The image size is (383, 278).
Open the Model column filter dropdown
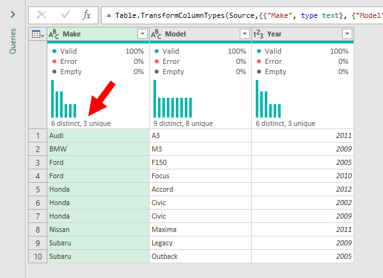(x=245, y=34)
